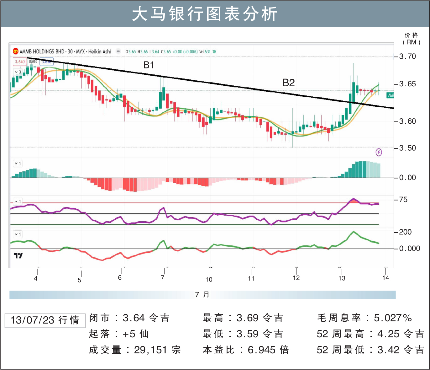
Task: Click the C3.65 close value
Action: [166, 51]
